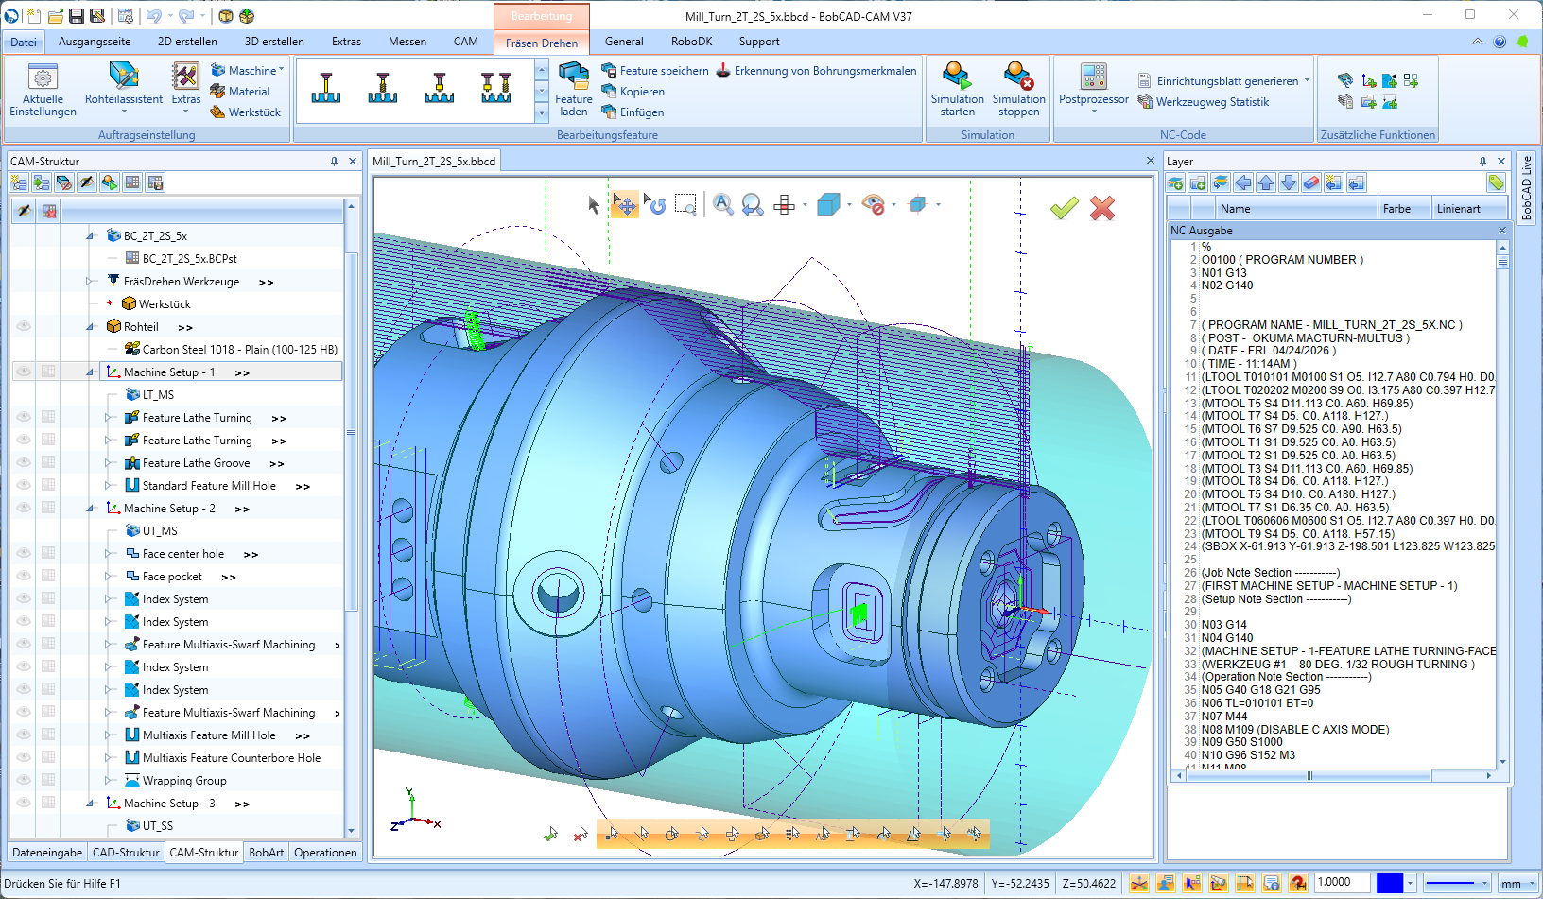Open the BobArt bottom tab
1543x899 pixels.
click(x=266, y=853)
